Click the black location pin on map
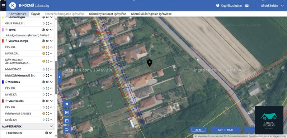Screen dimensions: 287x138 (150, 63)
